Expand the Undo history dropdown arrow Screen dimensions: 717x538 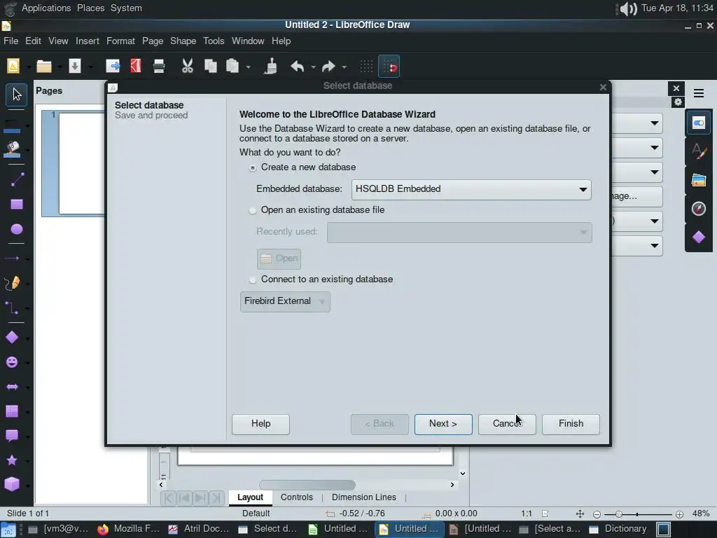(313, 67)
